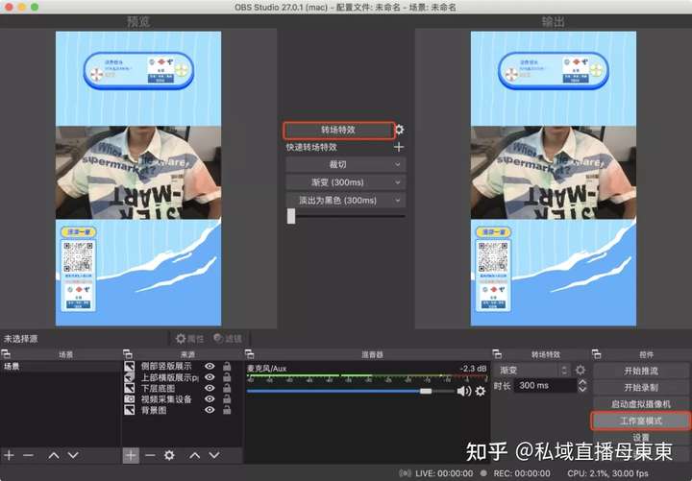Viewport: 692px width, 481px height.
Task: Click the 转场特效 transition button
Action: [x=339, y=130]
